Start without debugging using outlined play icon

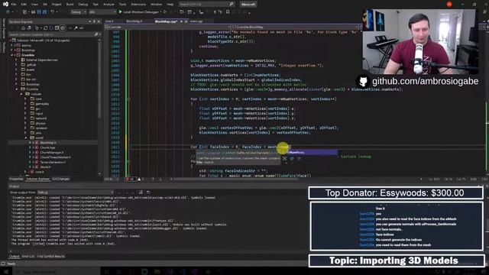click(x=165, y=12)
